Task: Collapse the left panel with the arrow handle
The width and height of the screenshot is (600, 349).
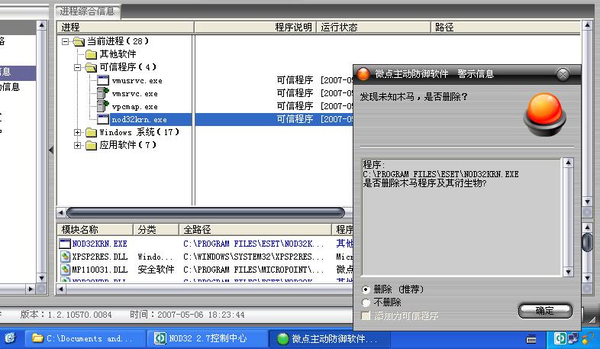Action: 51,150
